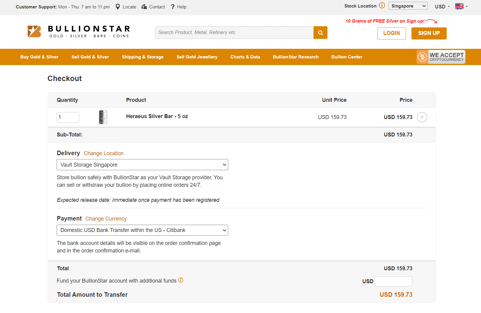This screenshot has height=313, width=481.
Task: Open Shipping & Storage menu
Action: pyautogui.click(x=143, y=57)
